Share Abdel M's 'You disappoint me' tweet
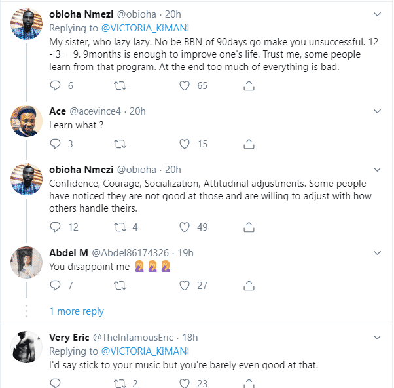The height and width of the screenshot is (388, 394). click(x=249, y=285)
